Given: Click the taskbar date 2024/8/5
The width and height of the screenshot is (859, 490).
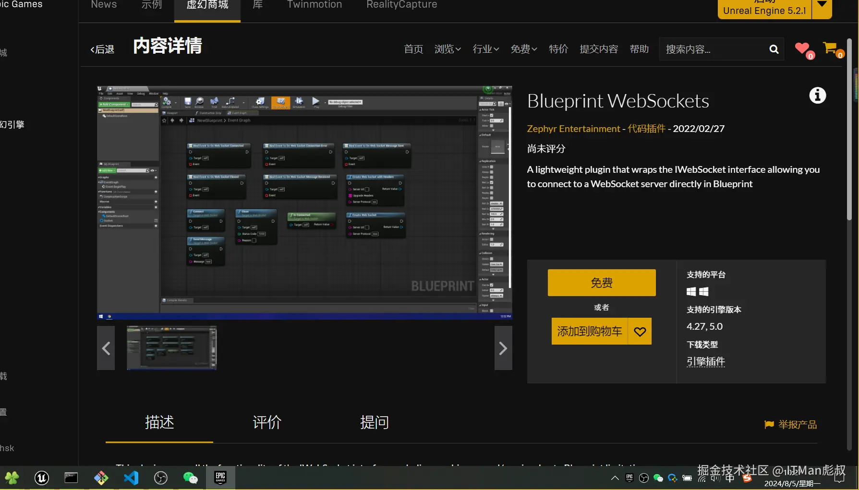Looking at the screenshot, I should click(792, 484).
